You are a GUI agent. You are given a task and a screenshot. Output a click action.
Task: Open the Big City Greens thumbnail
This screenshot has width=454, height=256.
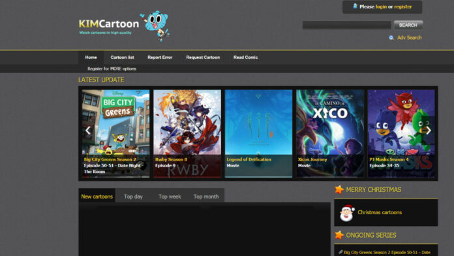(x=115, y=133)
